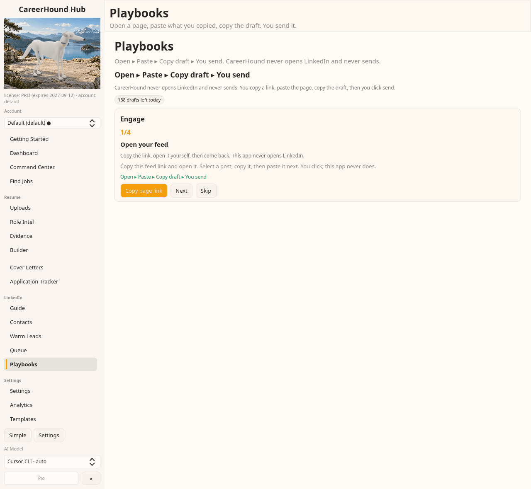Navigate to Find Jobs
Screen dimensions: 531x489
point(51,181)
